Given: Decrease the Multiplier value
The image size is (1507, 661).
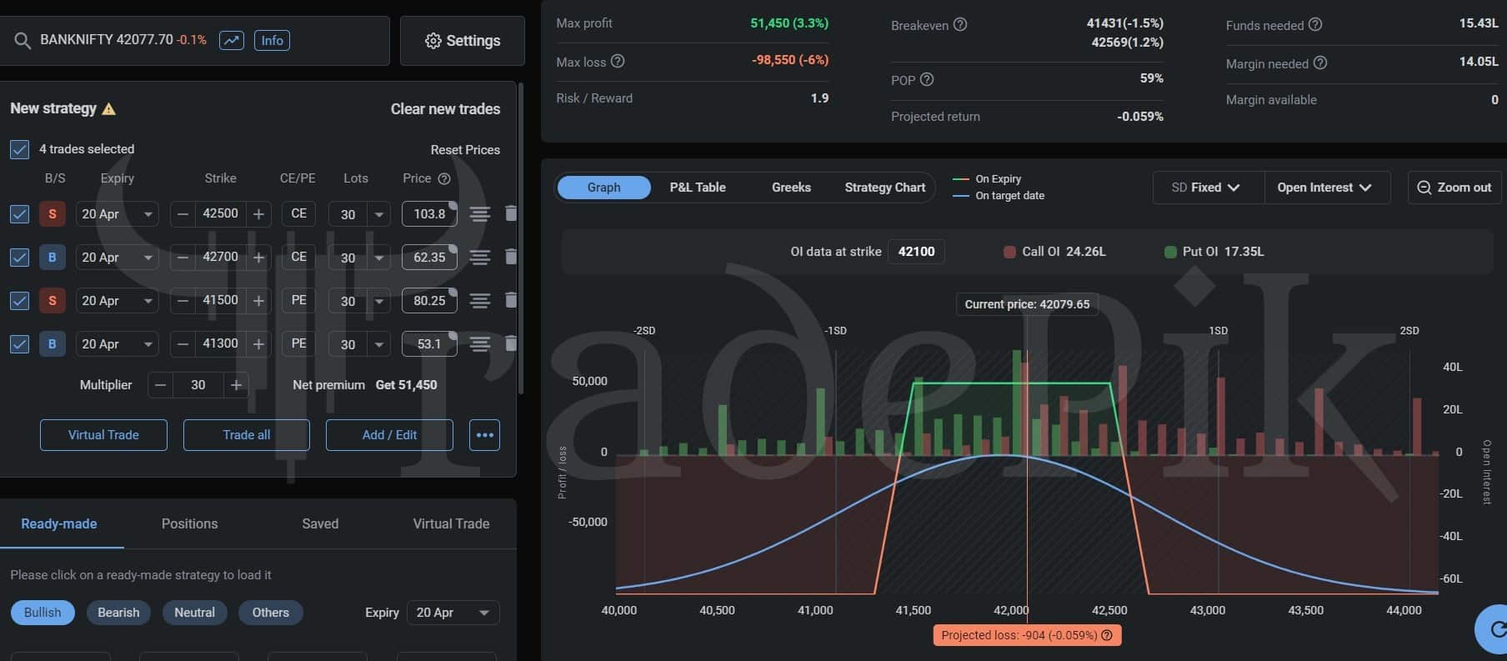Looking at the screenshot, I should pyautogui.click(x=161, y=385).
